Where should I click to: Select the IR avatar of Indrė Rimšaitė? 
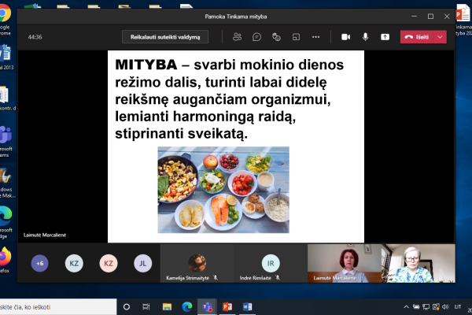pos(271,263)
